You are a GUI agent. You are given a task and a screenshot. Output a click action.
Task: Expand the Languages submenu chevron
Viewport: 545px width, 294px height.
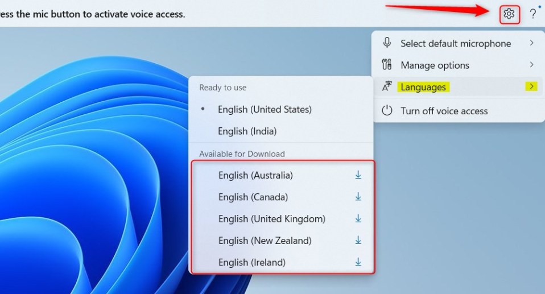coord(531,86)
